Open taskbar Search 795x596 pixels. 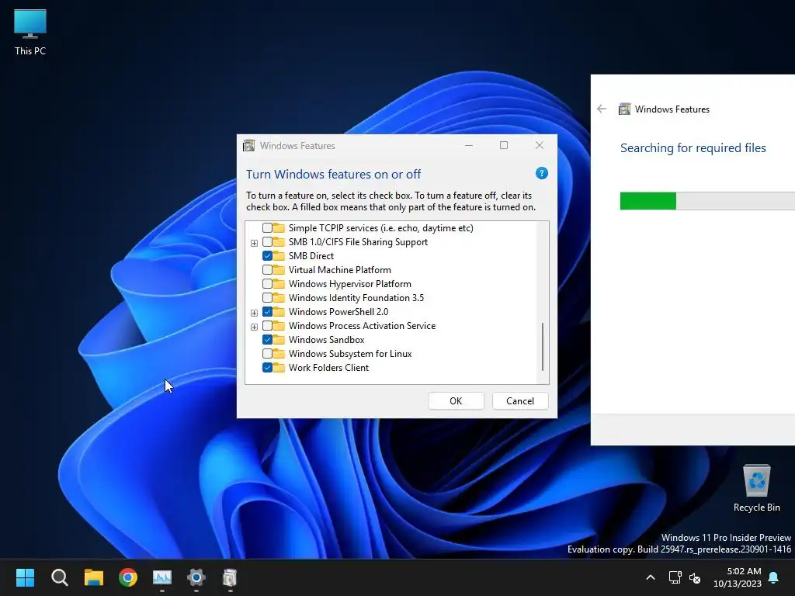pos(59,577)
